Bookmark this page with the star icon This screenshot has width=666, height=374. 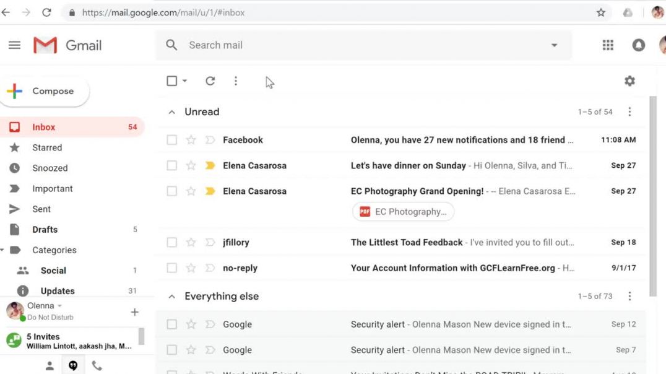600,13
